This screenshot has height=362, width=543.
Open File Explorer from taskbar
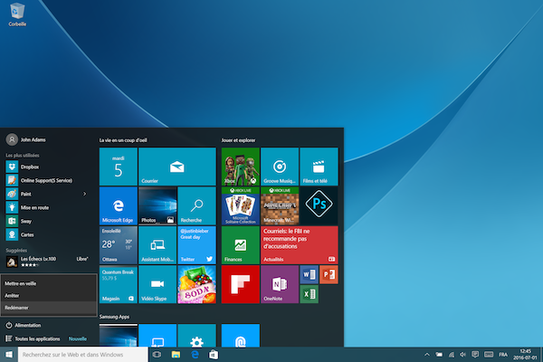pyautogui.click(x=176, y=355)
